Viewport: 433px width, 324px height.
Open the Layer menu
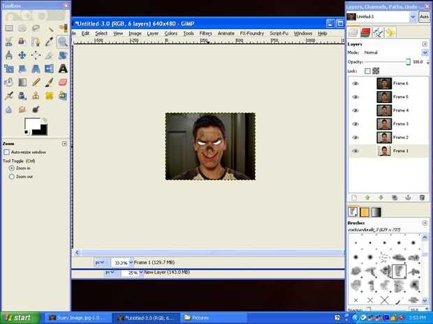[x=153, y=33]
